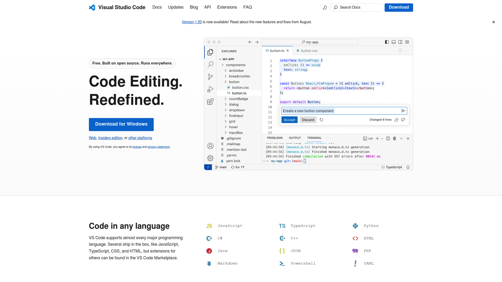Click the Source Control icon in activity bar
The height and width of the screenshot is (282, 502).
pos(210,77)
